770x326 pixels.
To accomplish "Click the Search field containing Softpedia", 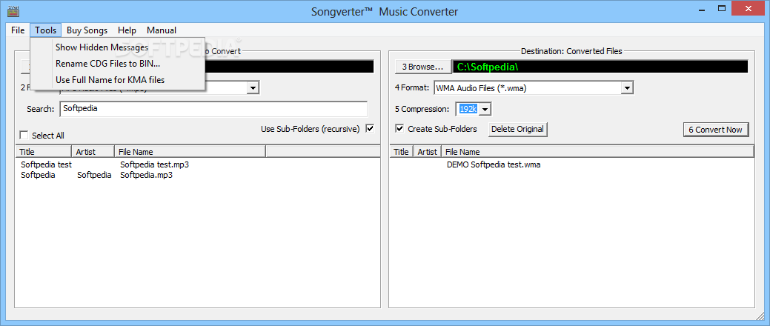I will tap(213, 109).
